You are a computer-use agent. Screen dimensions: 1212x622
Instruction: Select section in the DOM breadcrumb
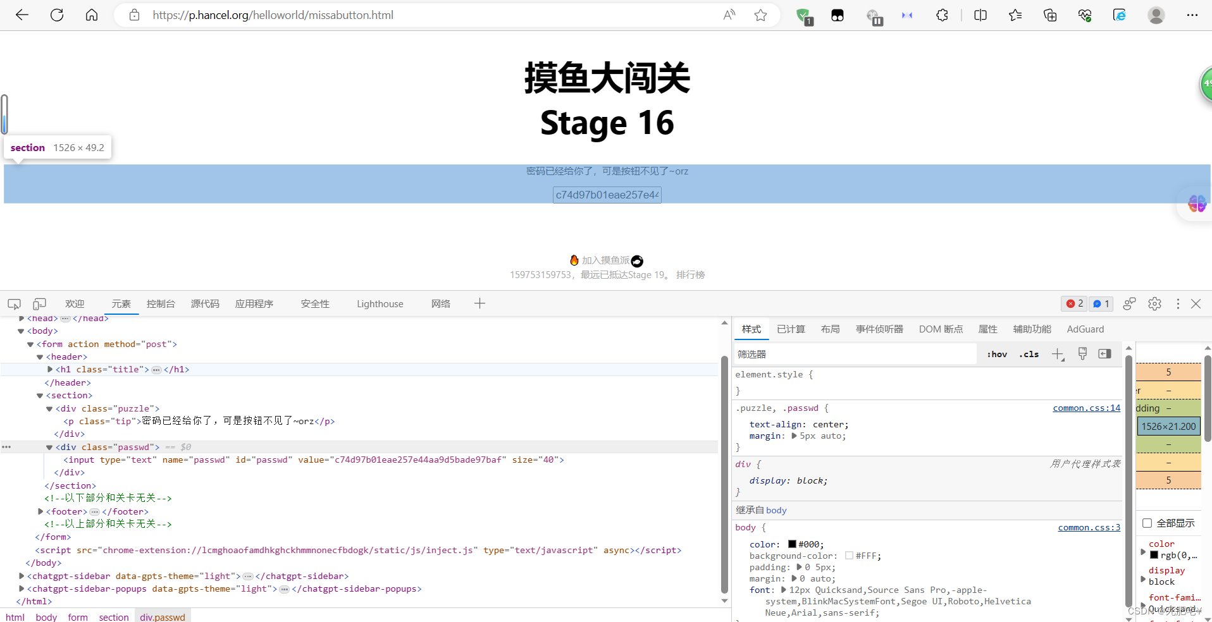pos(114,617)
